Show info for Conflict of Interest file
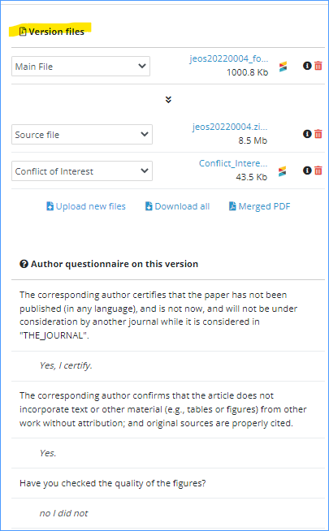329x531 pixels. pyautogui.click(x=307, y=171)
